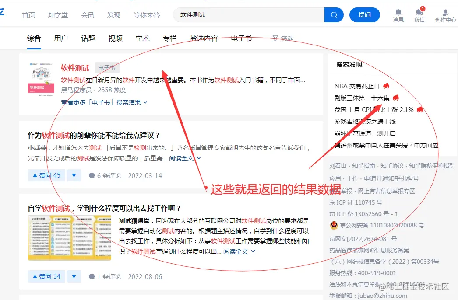Click the search field containing 软件测试

point(249,15)
